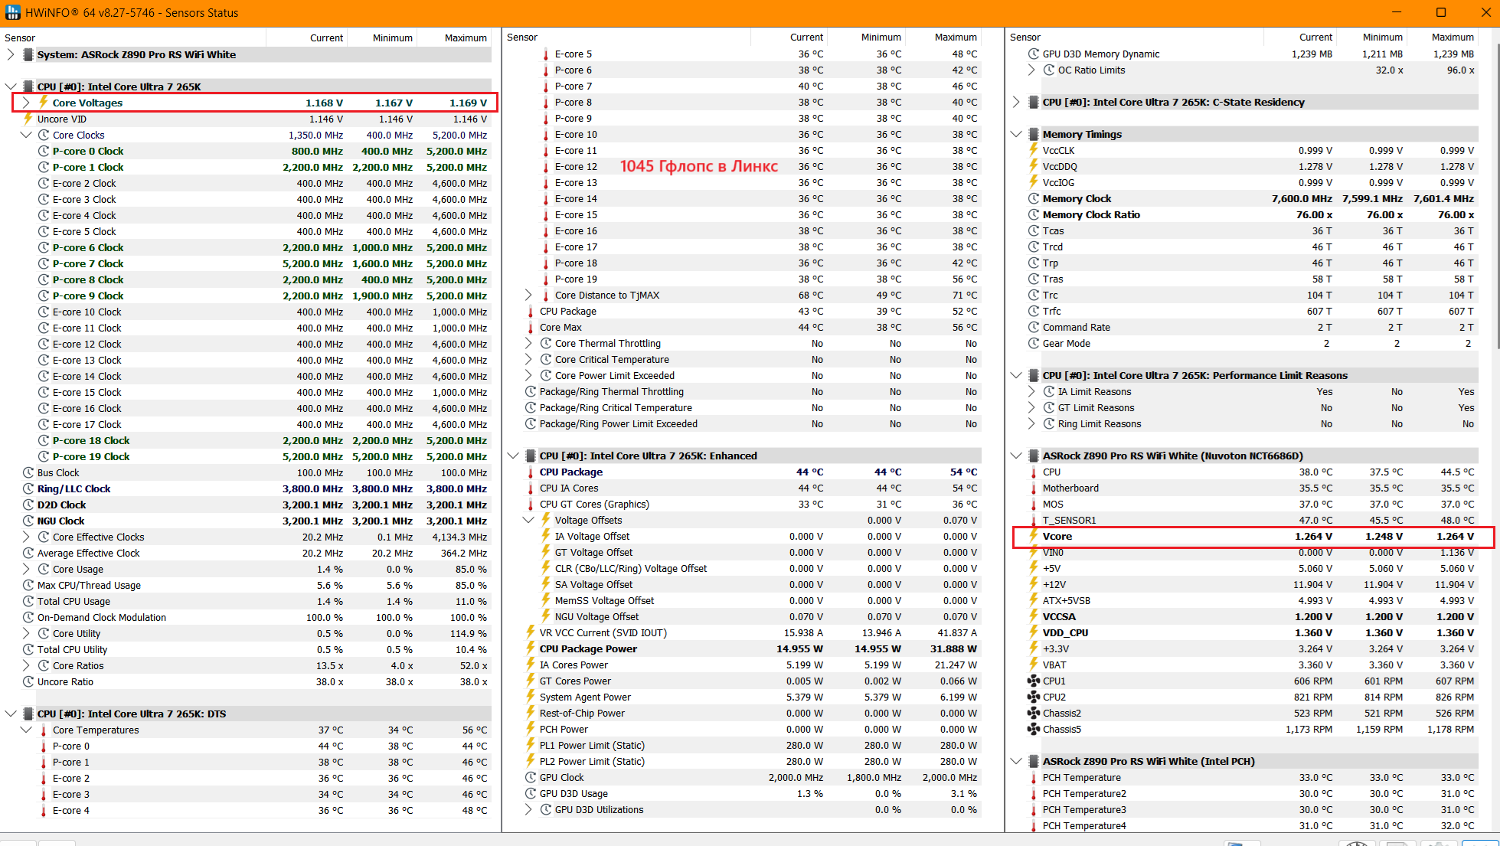Click the thermometer icon next to Core Max
Image resolution: width=1500 pixels, height=846 pixels.
pos(530,328)
